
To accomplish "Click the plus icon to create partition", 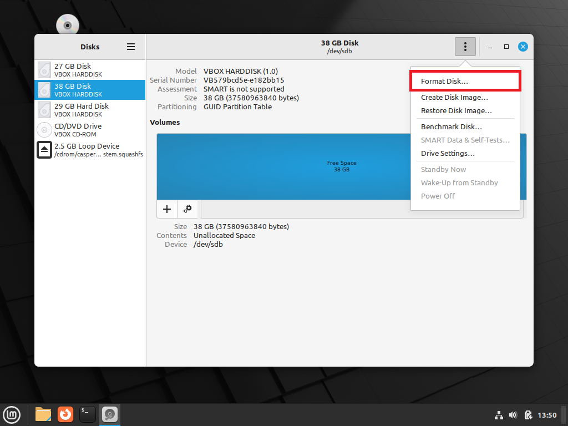I will click(x=167, y=209).
